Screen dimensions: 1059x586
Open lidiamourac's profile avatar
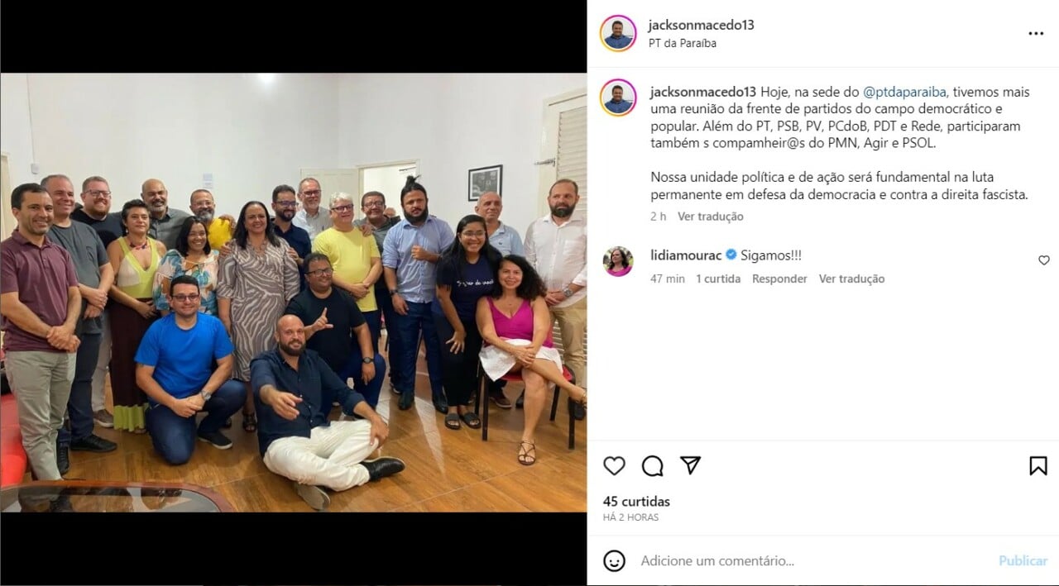[618, 261]
